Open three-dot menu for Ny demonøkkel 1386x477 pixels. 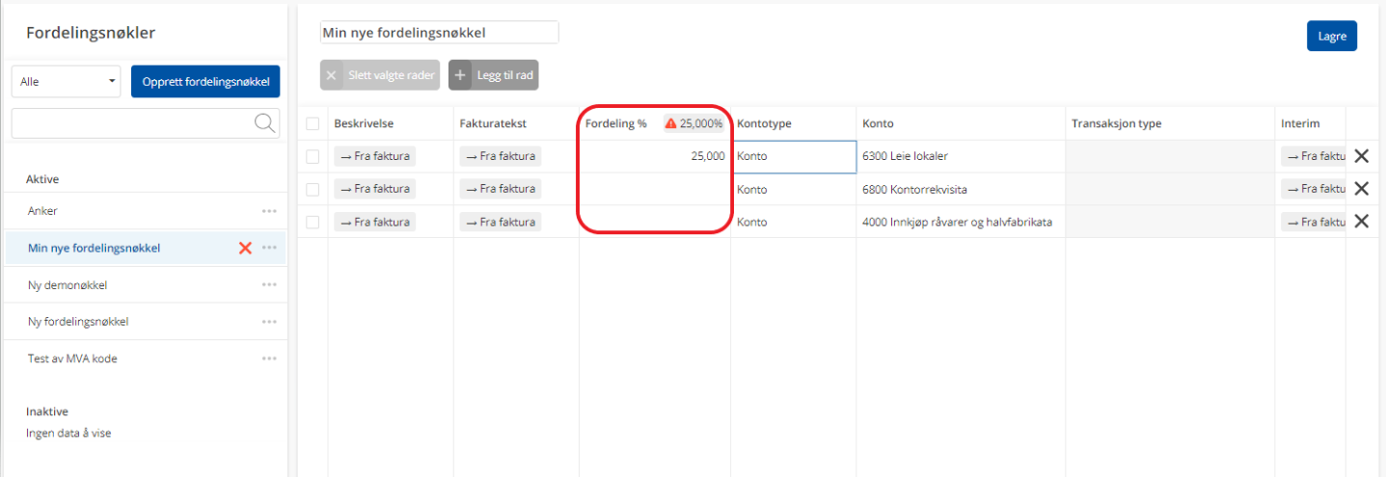(x=269, y=284)
